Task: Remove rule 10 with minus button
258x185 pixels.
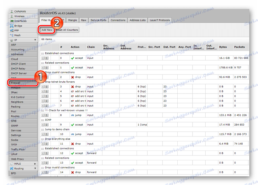Action: point(43,134)
